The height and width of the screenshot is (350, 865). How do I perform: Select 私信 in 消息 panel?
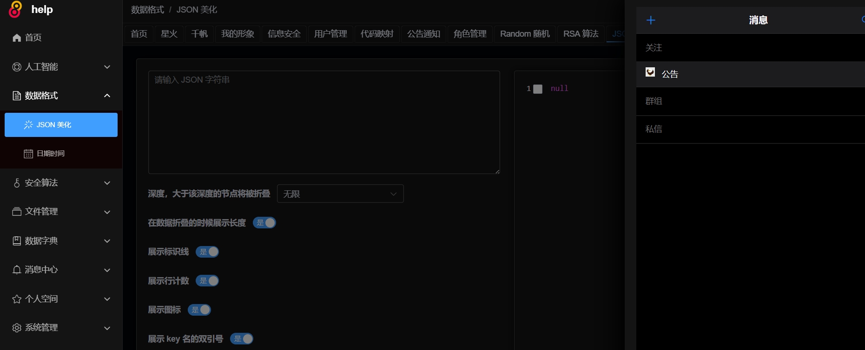pos(750,129)
